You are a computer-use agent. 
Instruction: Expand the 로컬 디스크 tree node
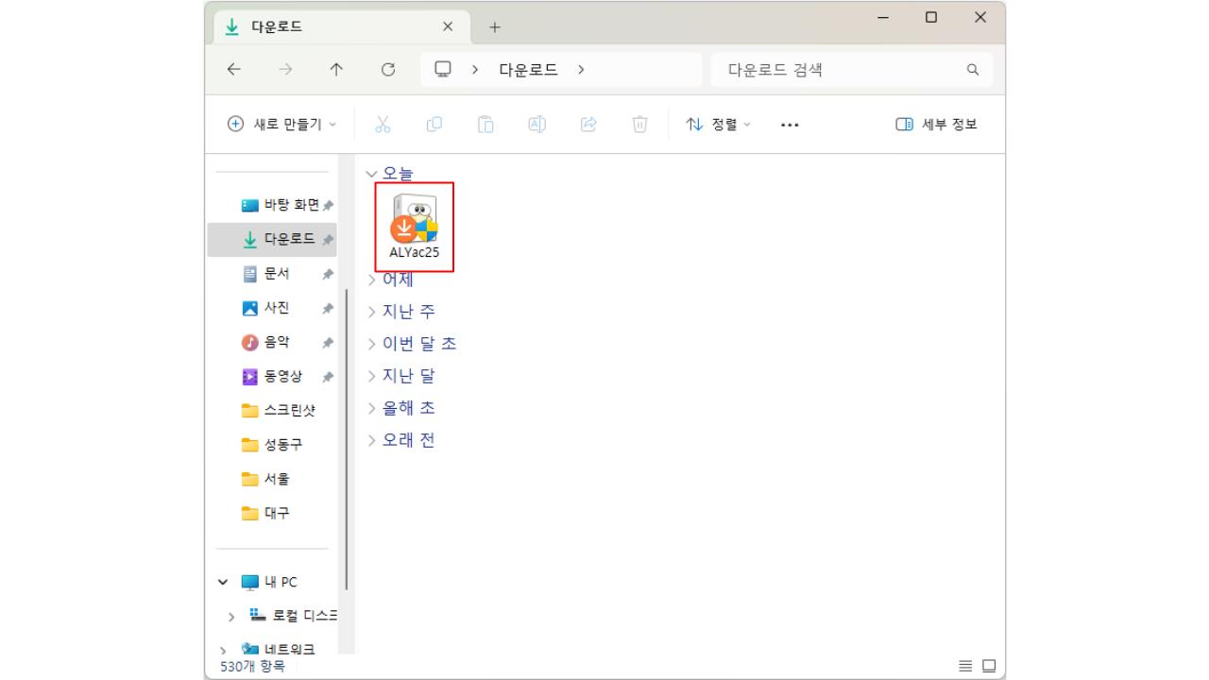232,617
